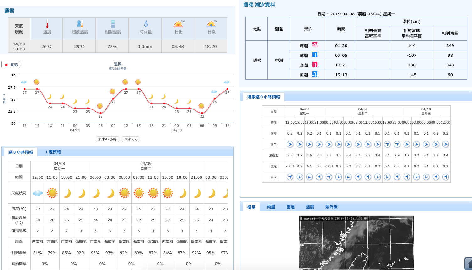
Task: Switch to the 溫度 map tab
Action: click(310, 207)
